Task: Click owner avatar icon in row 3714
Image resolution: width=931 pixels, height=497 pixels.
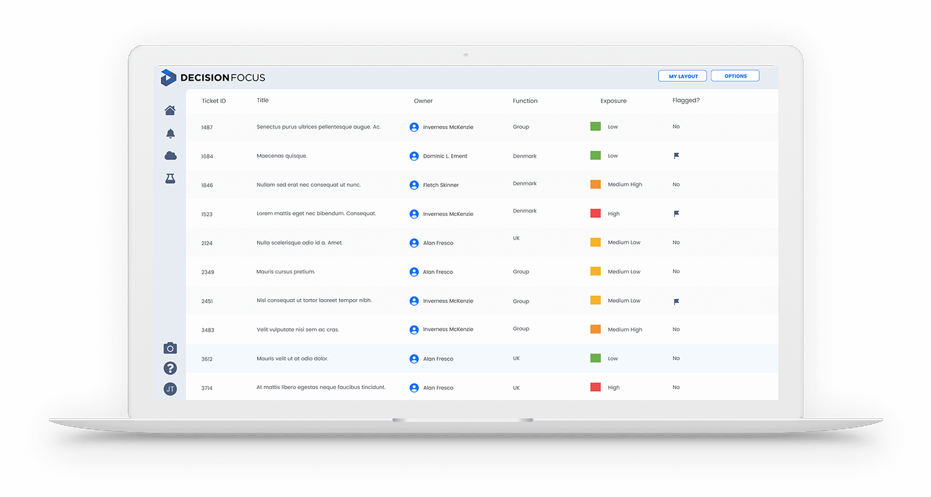Action: pos(414,388)
